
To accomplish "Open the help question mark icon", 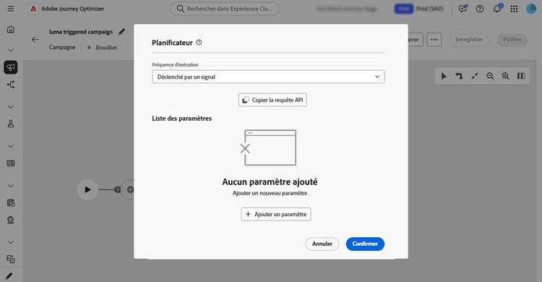I will coord(480,9).
